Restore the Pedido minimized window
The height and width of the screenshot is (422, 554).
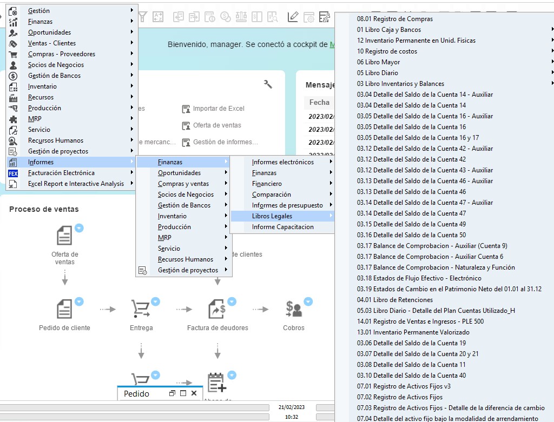pos(172,393)
